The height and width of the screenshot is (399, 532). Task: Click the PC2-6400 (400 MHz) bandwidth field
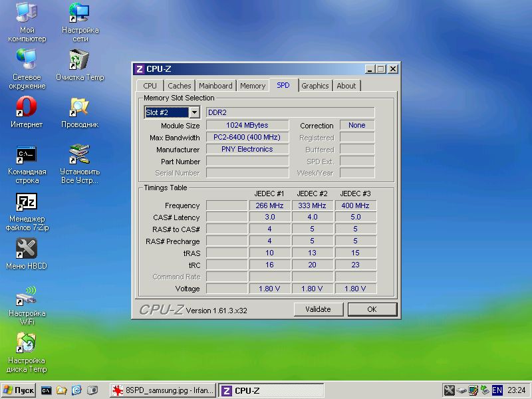247,137
